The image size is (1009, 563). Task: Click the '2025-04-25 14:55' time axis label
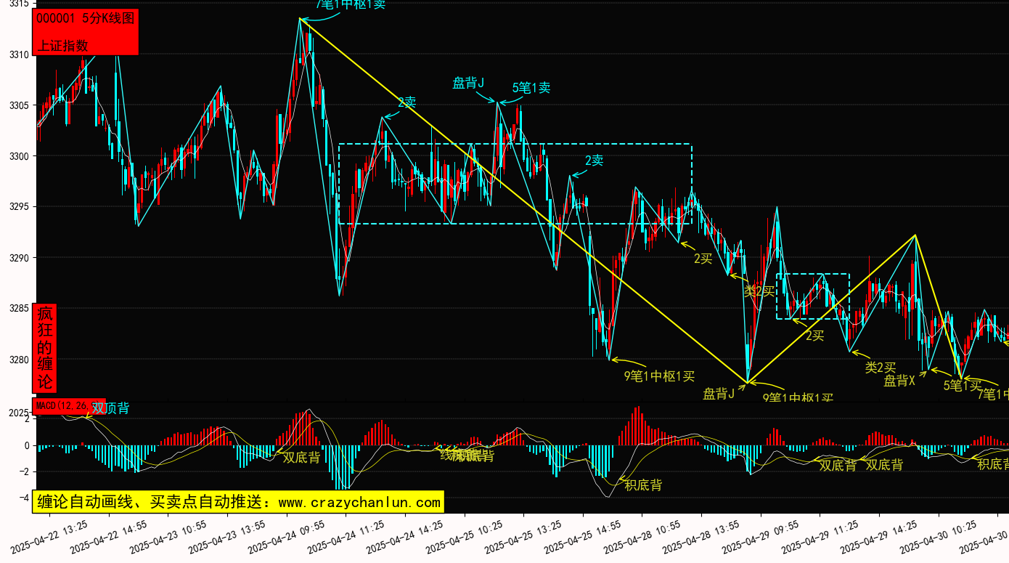(x=582, y=536)
